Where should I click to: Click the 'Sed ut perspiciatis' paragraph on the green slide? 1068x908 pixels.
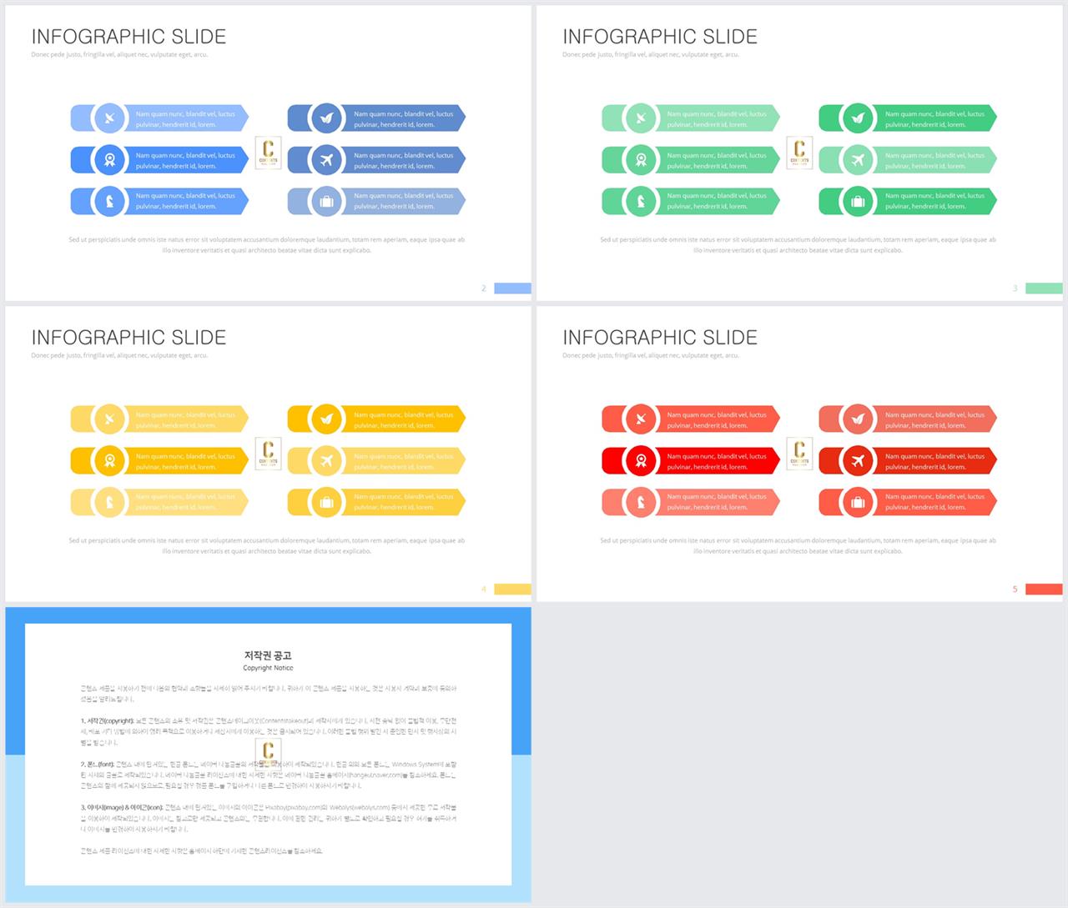pos(798,245)
